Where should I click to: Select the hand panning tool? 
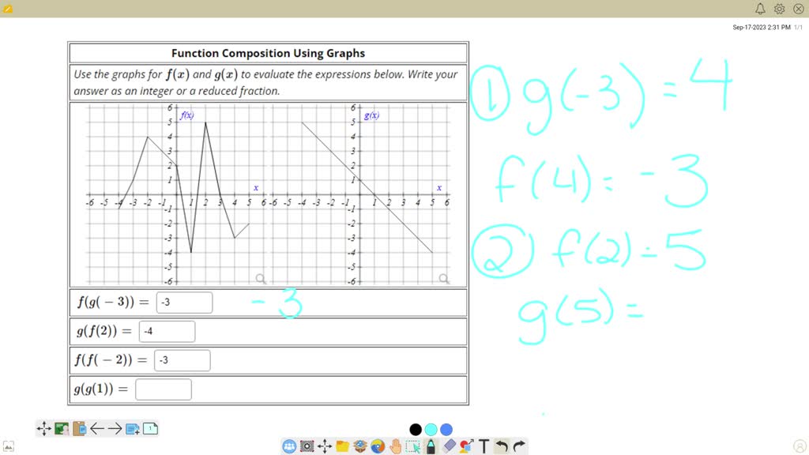tap(397, 446)
